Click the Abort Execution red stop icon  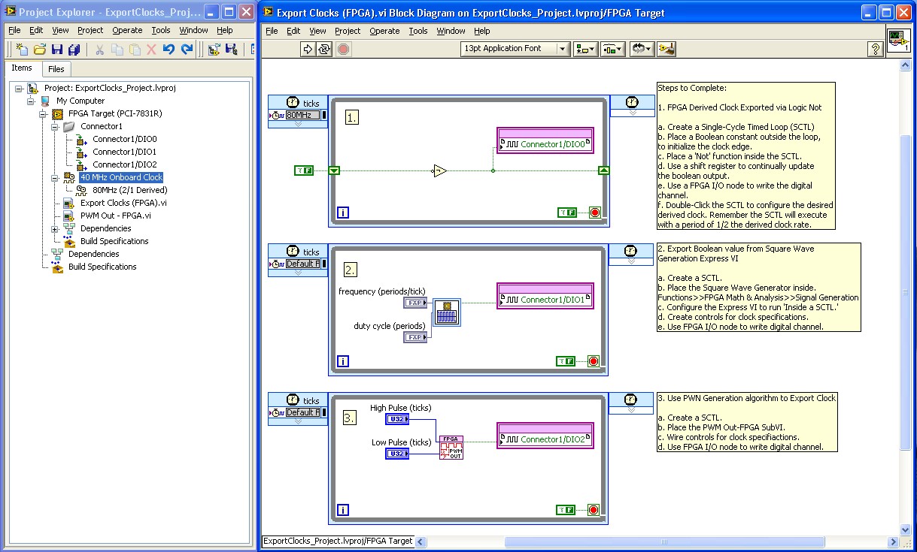click(343, 49)
